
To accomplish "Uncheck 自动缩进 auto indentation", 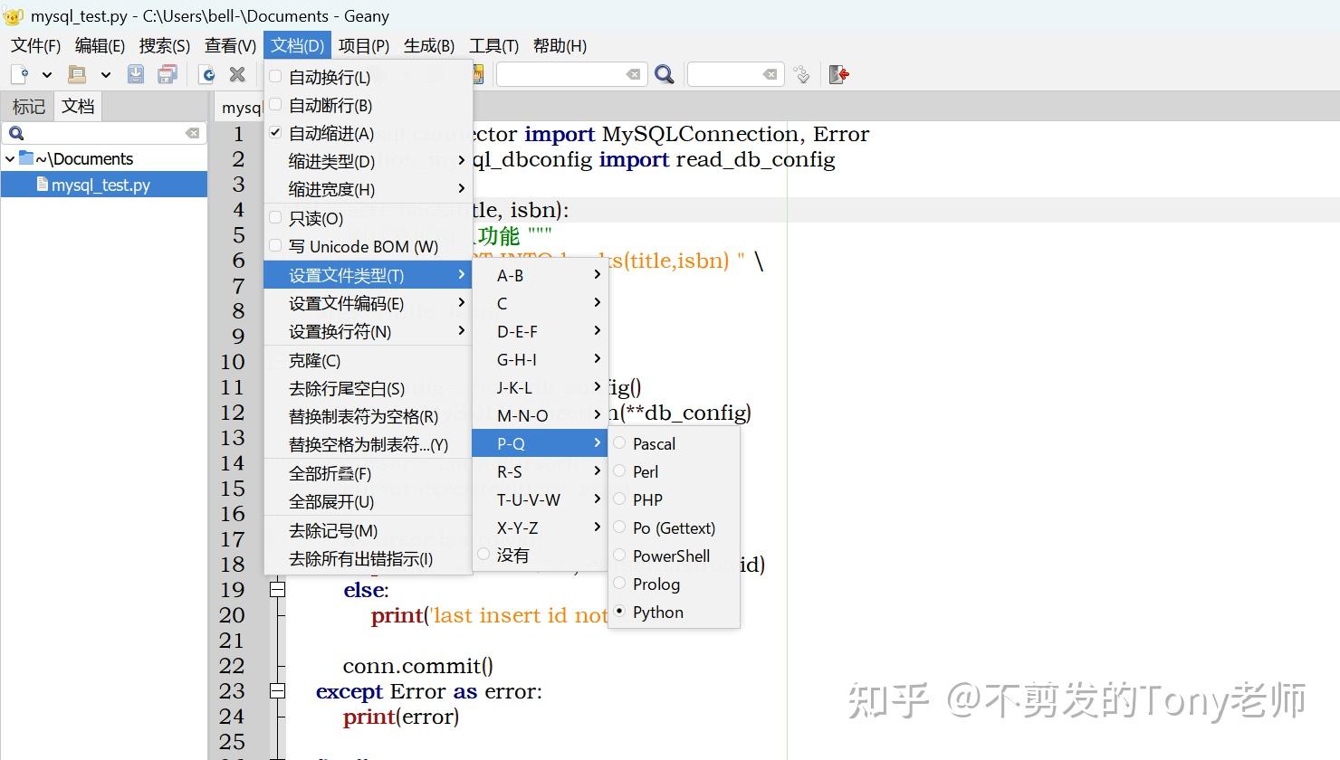I will (x=368, y=134).
